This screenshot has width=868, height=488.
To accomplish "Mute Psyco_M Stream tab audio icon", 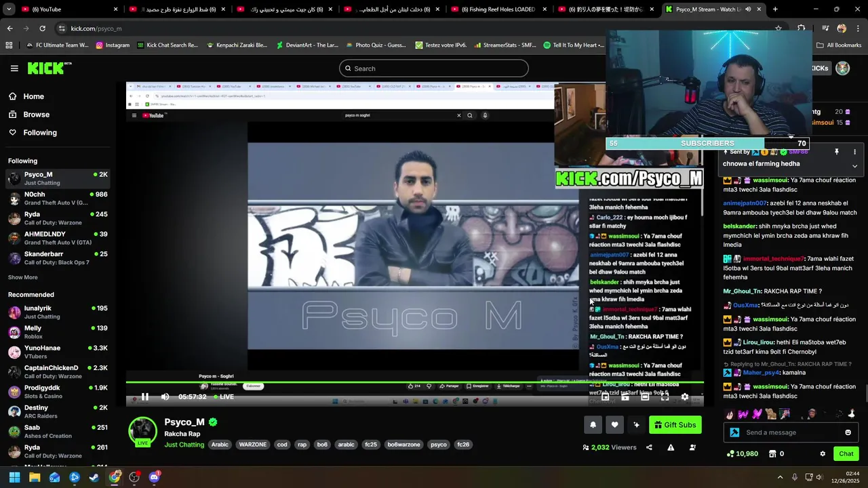I will coord(747,9).
